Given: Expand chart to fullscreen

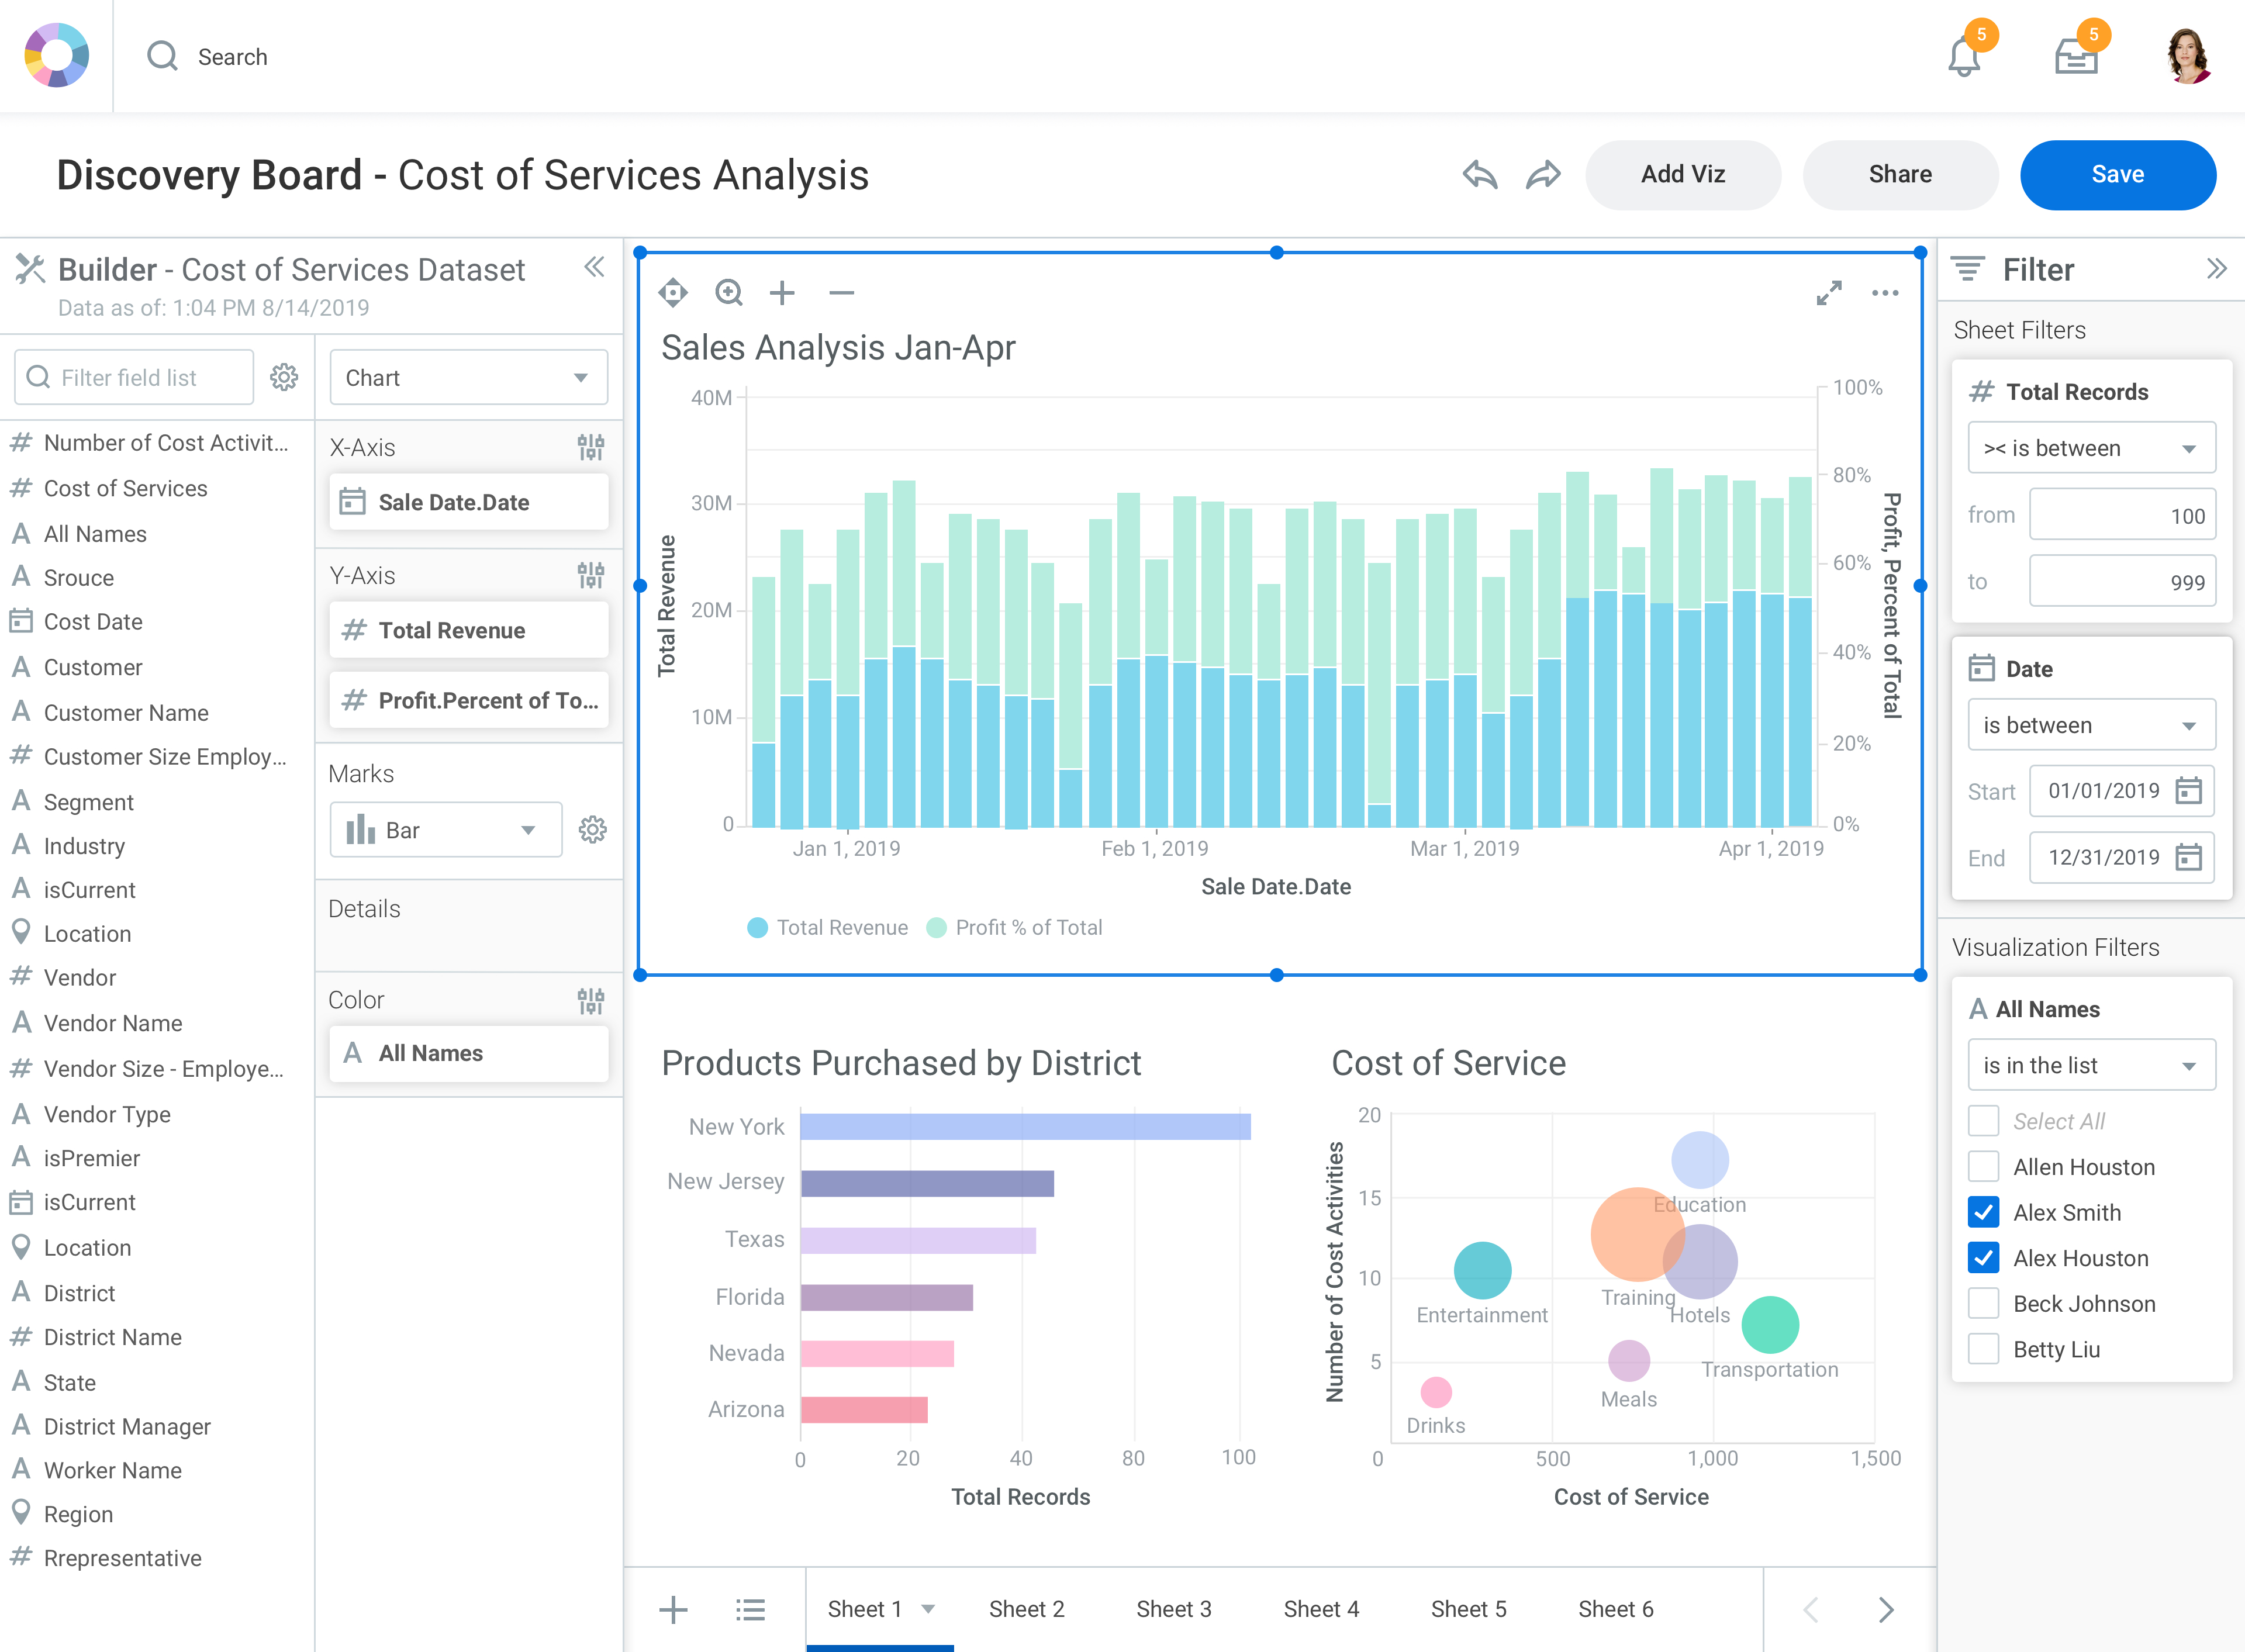Looking at the screenshot, I should tap(1829, 293).
